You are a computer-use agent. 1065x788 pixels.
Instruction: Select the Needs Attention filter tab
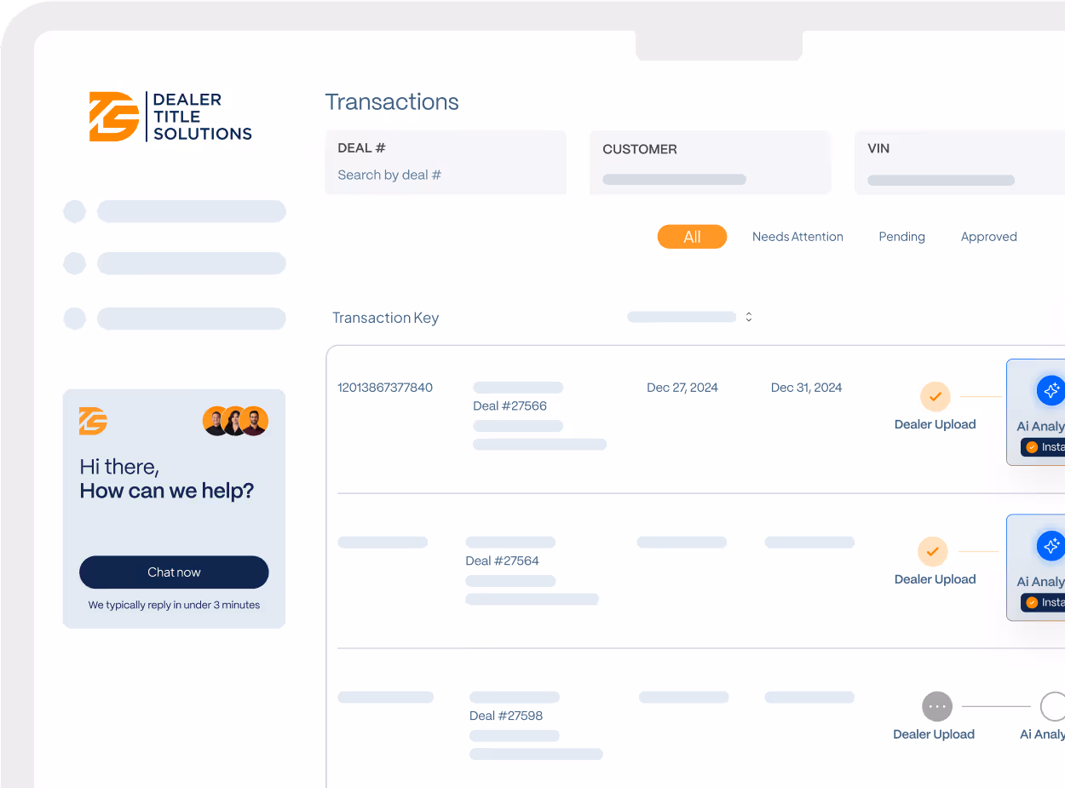point(797,237)
